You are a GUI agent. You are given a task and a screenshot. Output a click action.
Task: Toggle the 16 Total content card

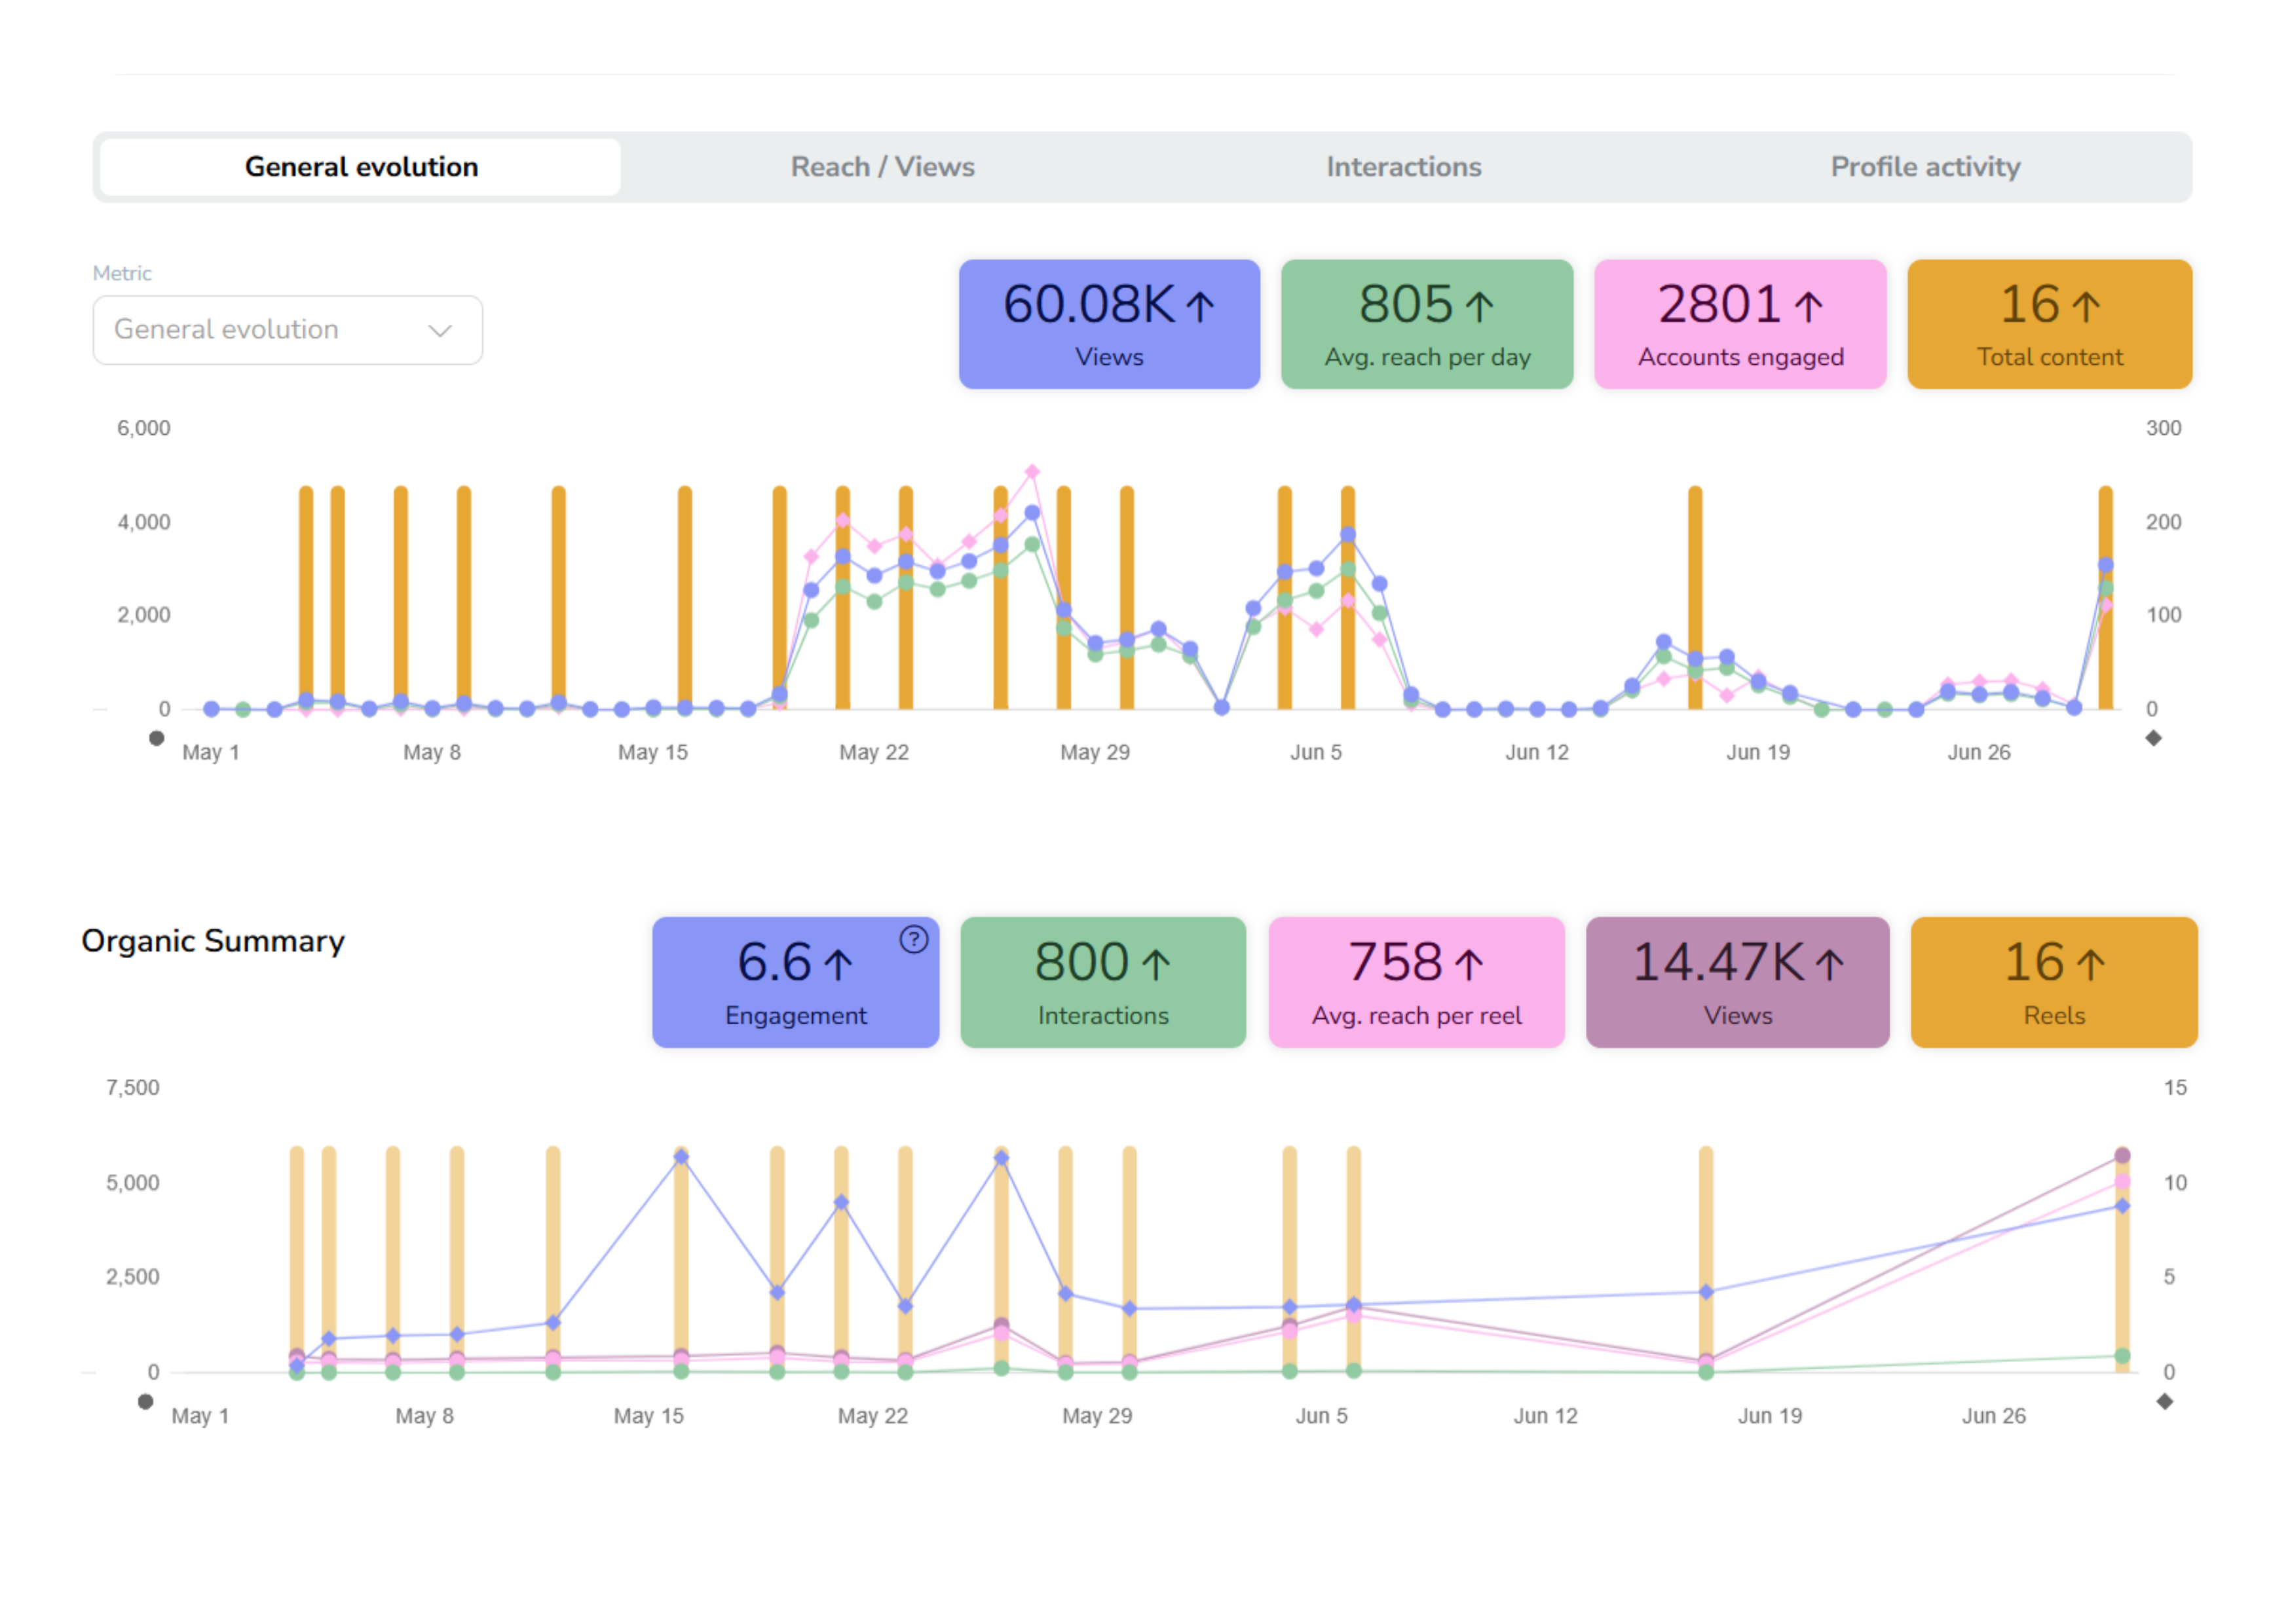tap(2050, 325)
